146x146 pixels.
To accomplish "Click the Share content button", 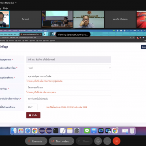I will point(84,141).
